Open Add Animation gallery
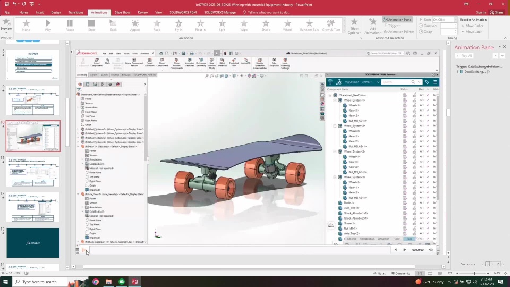 [x=373, y=26]
